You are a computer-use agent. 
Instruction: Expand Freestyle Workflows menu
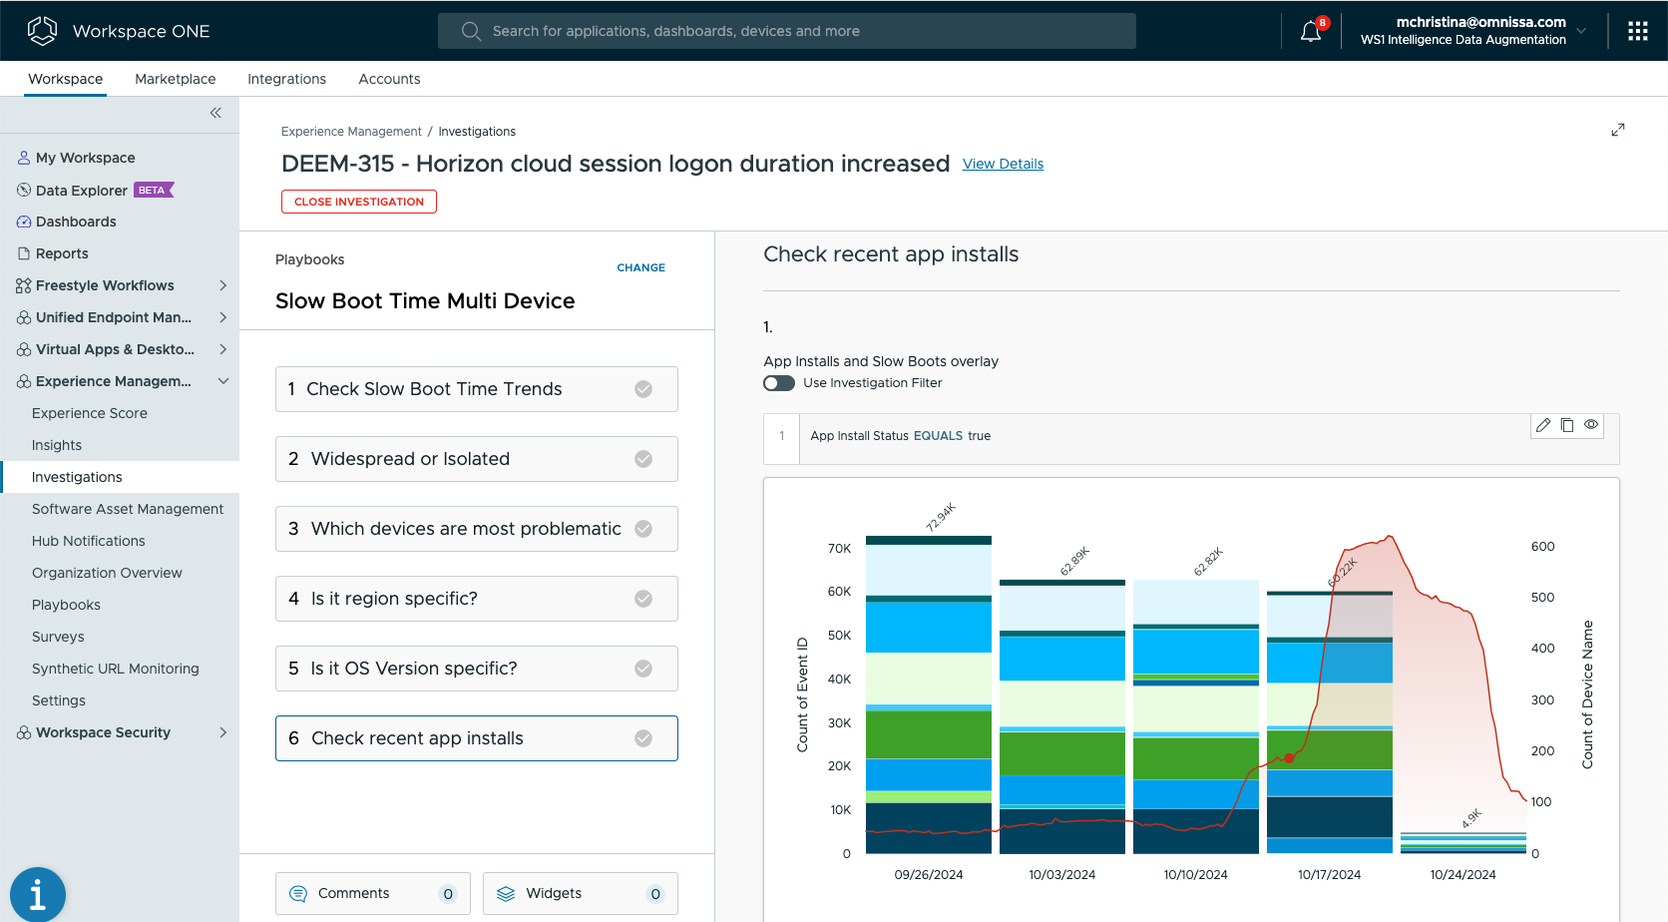coord(222,285)
